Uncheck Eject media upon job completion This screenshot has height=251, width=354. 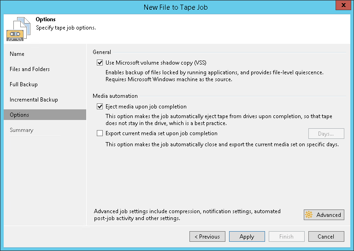[100, 107]
